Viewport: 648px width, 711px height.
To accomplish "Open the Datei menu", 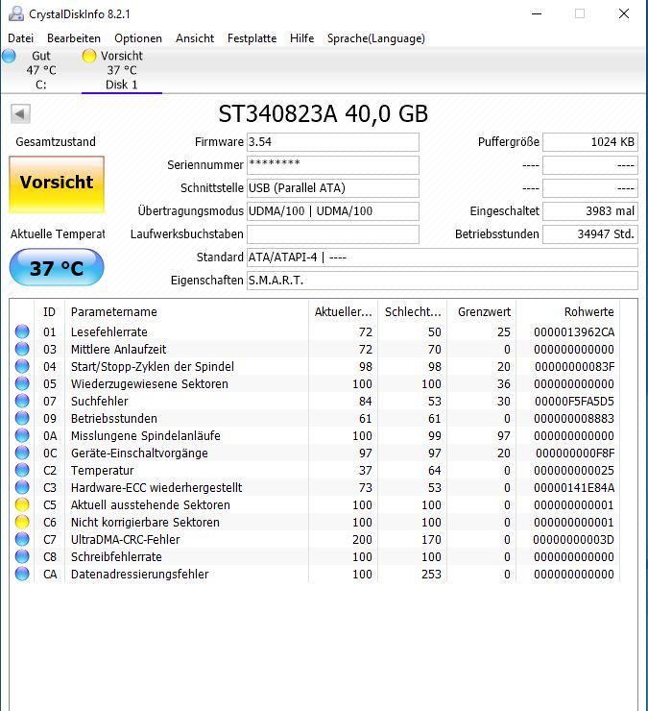I will click(x=21, y=38).
